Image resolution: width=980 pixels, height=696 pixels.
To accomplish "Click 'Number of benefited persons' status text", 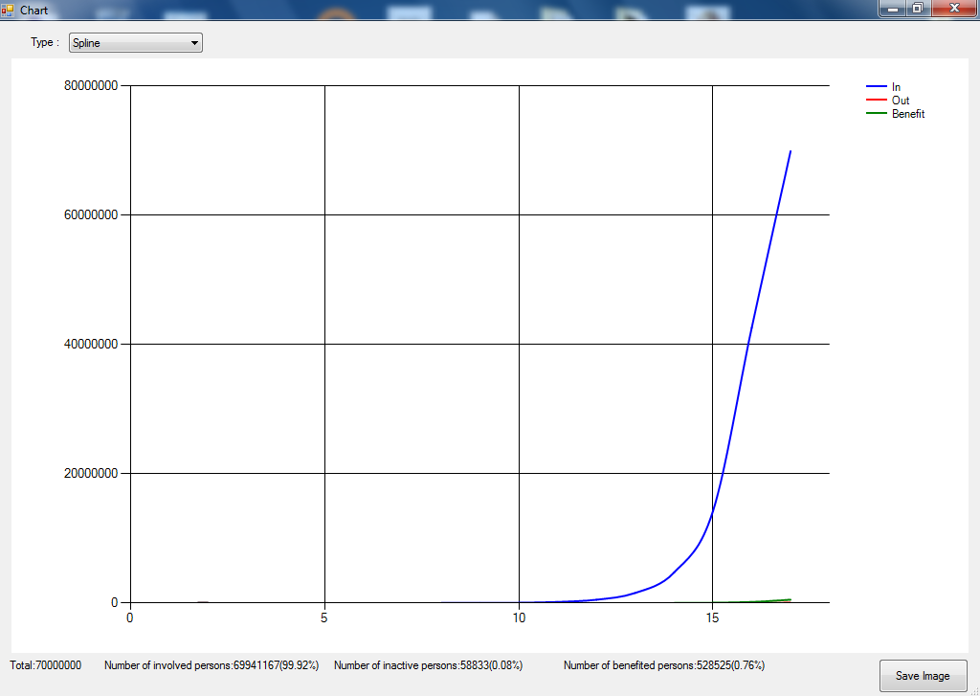I will tap(664, 665).
